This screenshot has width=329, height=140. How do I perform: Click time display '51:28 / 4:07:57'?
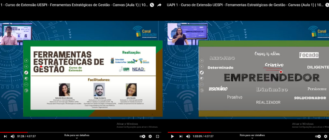coord(26,136)
